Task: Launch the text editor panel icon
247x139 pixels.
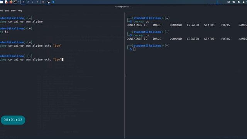Action: 6,2
